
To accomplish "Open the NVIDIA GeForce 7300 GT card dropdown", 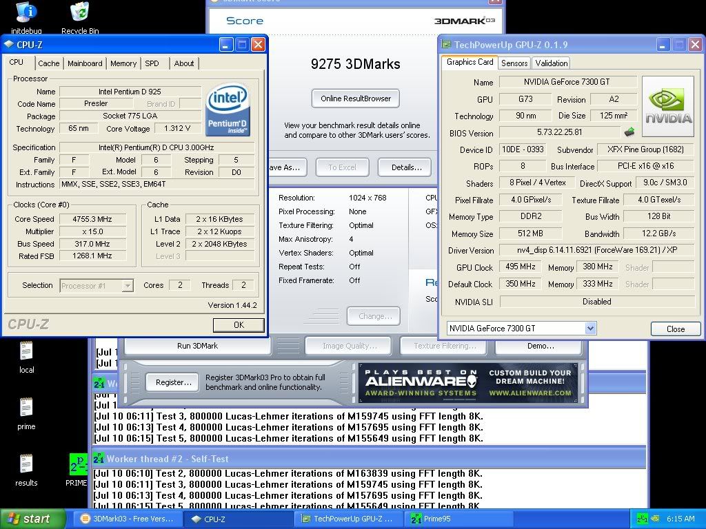I will coord(591,329).
